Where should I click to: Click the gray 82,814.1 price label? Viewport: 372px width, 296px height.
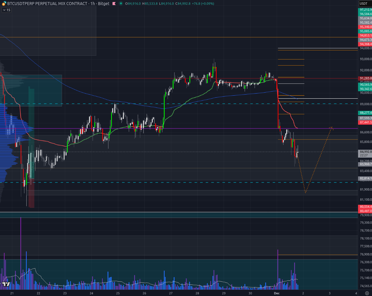pyautogui.click(x=366, y=178)
